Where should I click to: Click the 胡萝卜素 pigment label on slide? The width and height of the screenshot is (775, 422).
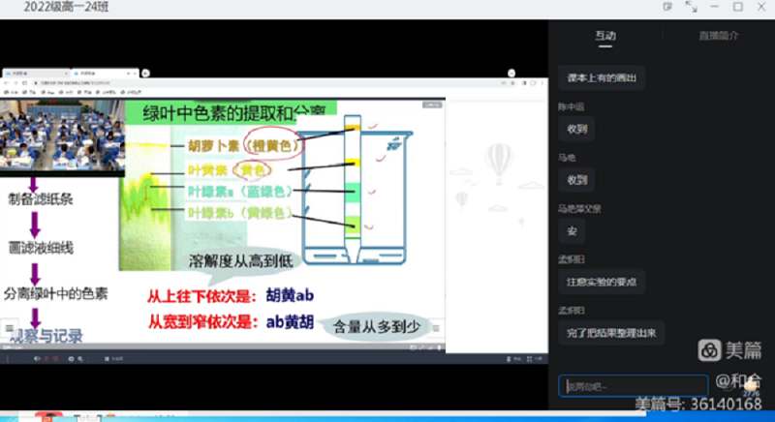tap(210, 146)
